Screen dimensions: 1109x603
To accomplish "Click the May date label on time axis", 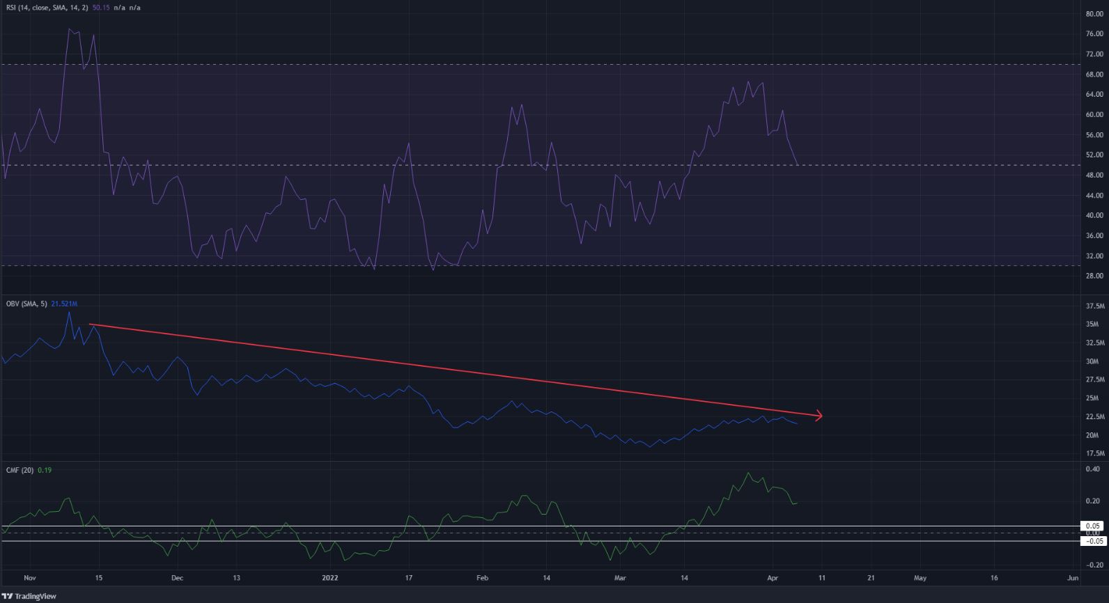I will tap(920, 578).
